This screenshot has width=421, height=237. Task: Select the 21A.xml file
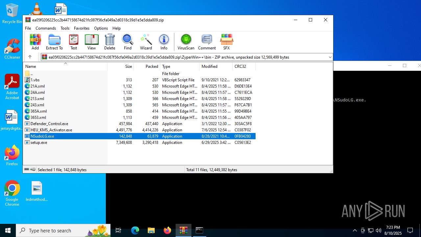(x=139, y=86)
